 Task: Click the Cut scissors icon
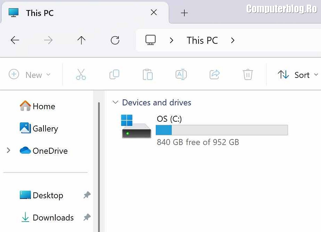[81, 74]
